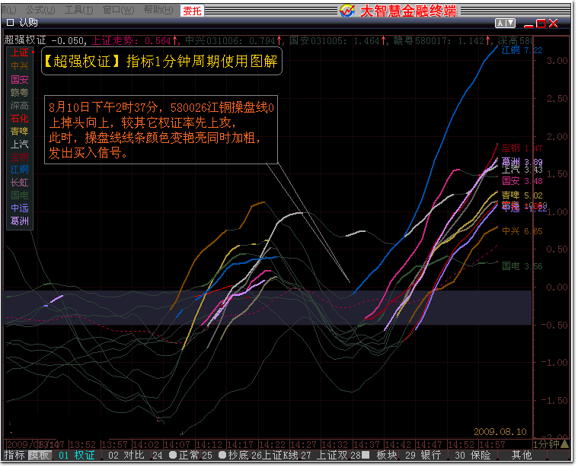This screenshot has height=467, width=578.
Task: Select 国安 in the legend list
Action: 20,79
